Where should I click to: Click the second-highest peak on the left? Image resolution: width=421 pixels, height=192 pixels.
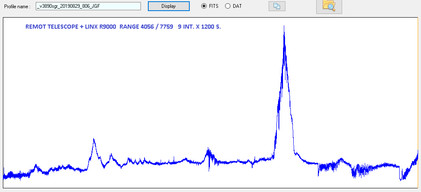pyautogui.click(x=94, y=139)
